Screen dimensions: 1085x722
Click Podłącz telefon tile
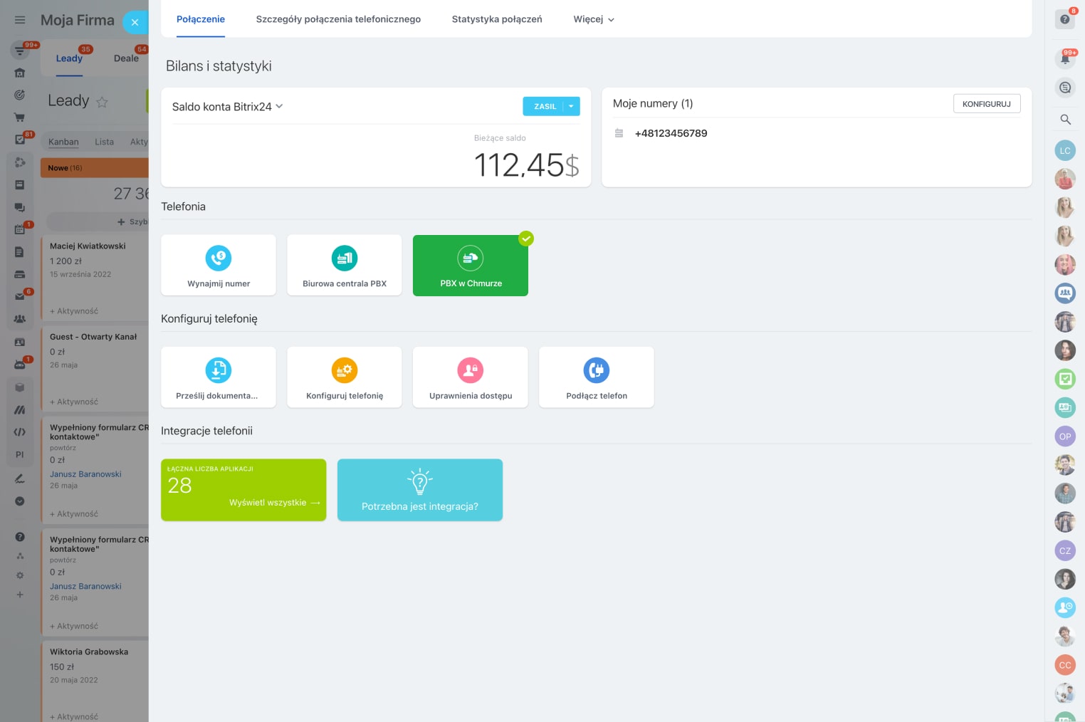597,377
